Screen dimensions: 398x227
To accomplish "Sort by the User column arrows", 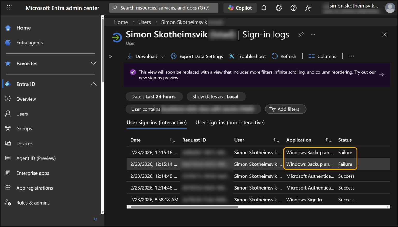I will click(276, 140).
